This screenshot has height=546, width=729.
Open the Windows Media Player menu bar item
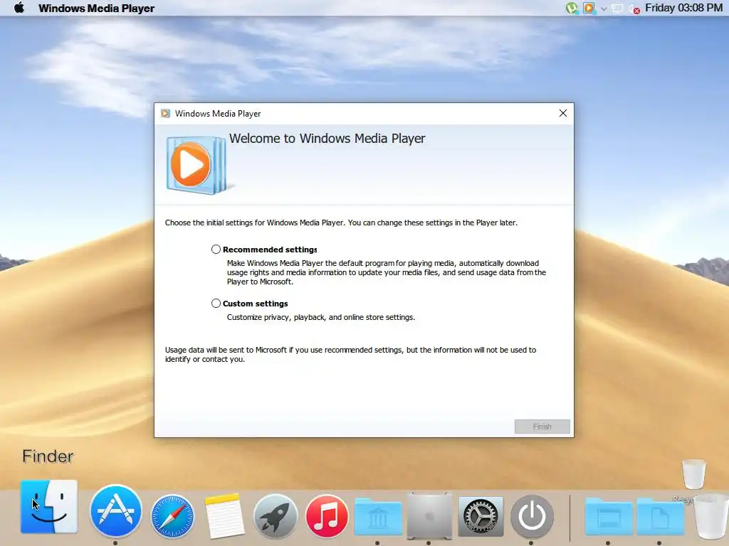(x=96, y=8)
